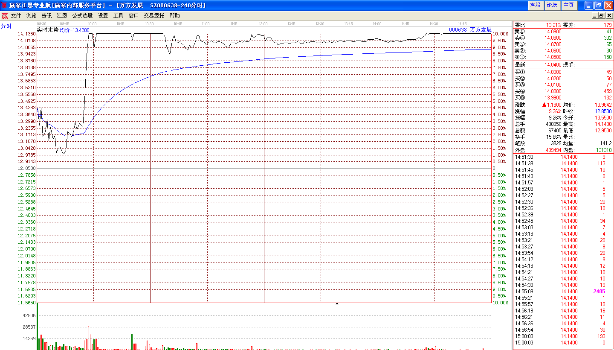614x350 pixels.
Task: Select the 14:53:54 trade row
Action: click(563, 253)
